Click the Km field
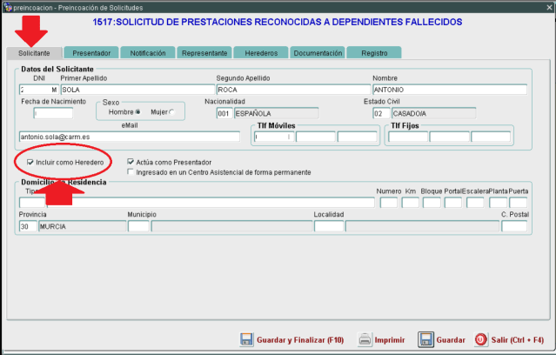556x355 pixels. click(x=411, y=203)
